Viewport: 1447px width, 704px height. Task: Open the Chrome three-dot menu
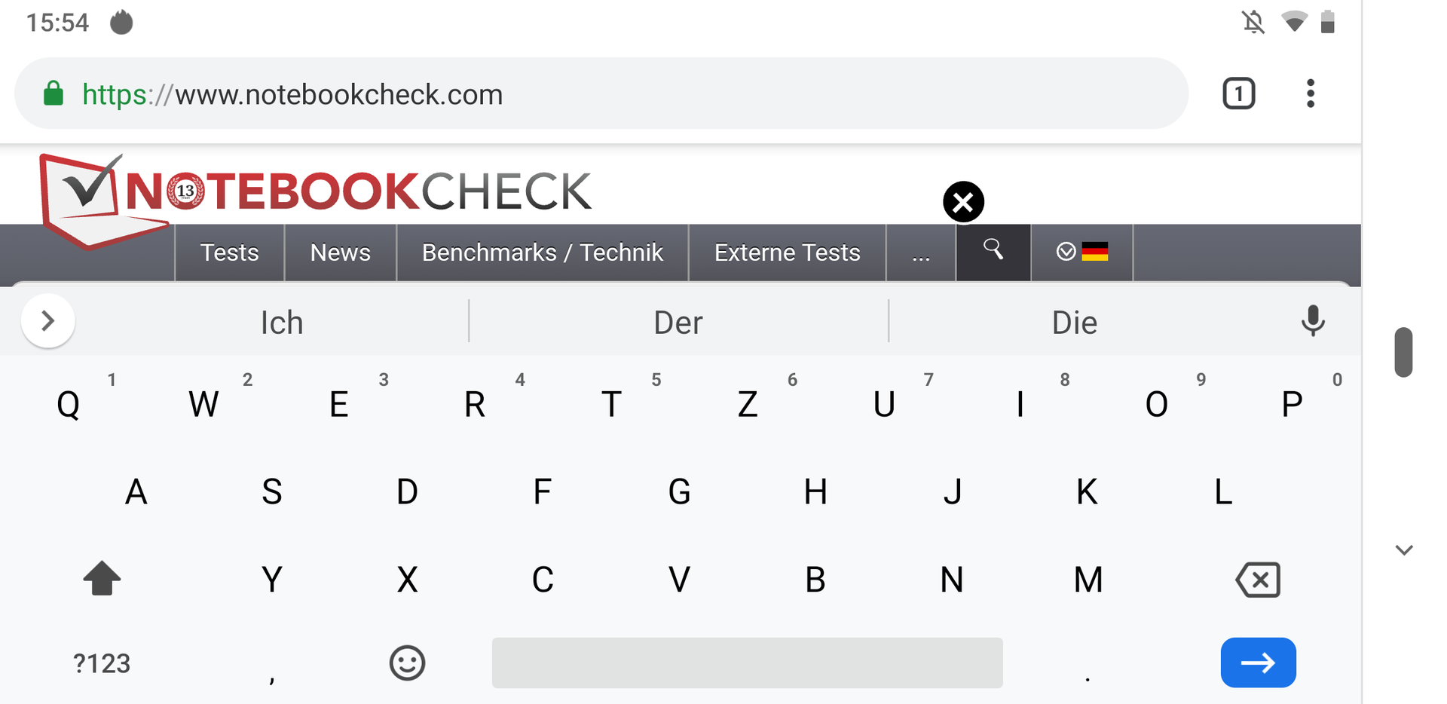[1311, 93]
